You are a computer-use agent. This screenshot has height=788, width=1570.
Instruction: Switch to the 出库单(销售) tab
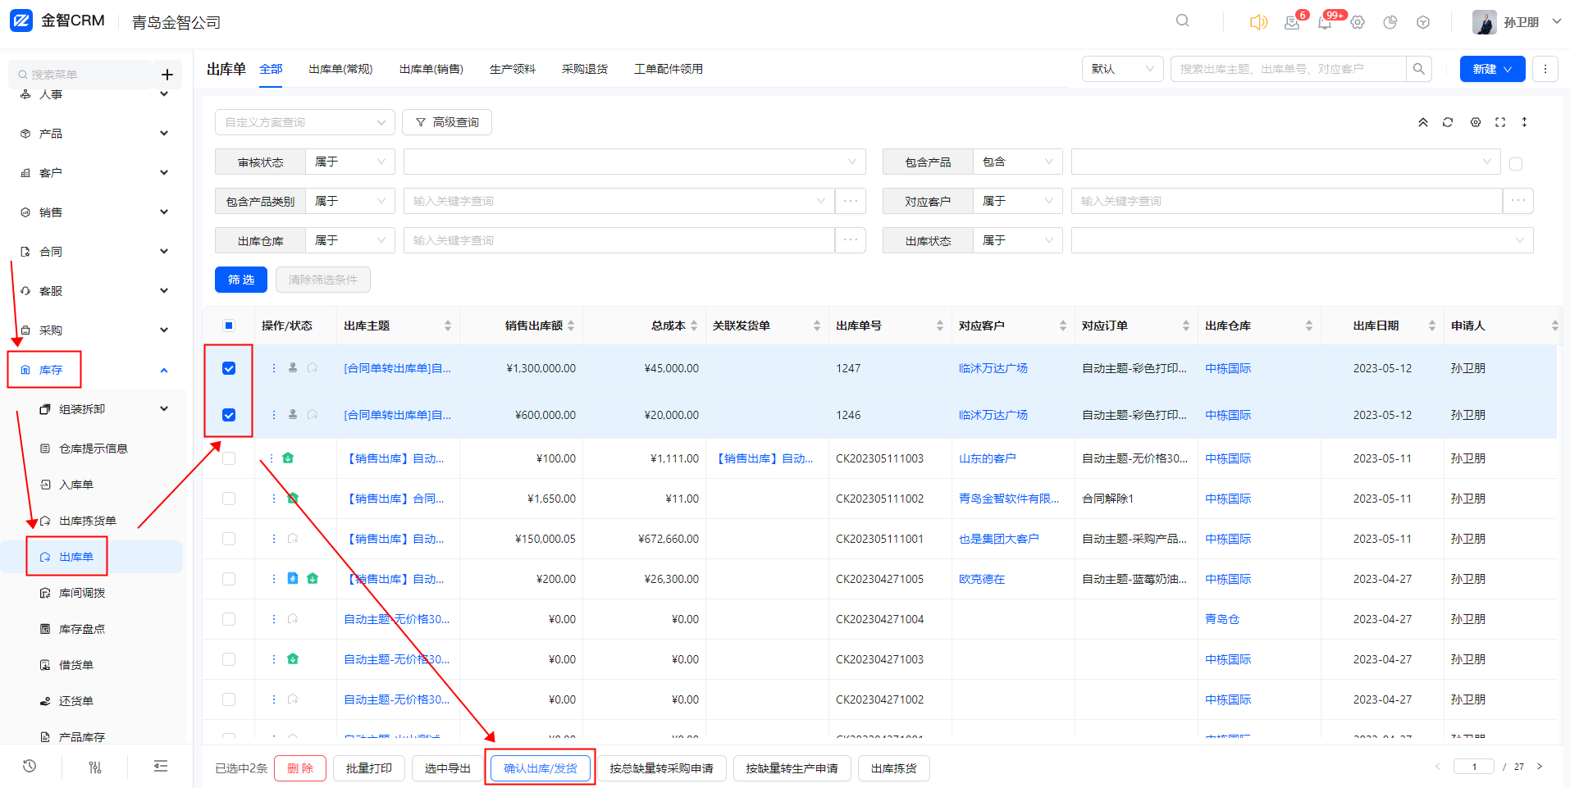[431, 69]
